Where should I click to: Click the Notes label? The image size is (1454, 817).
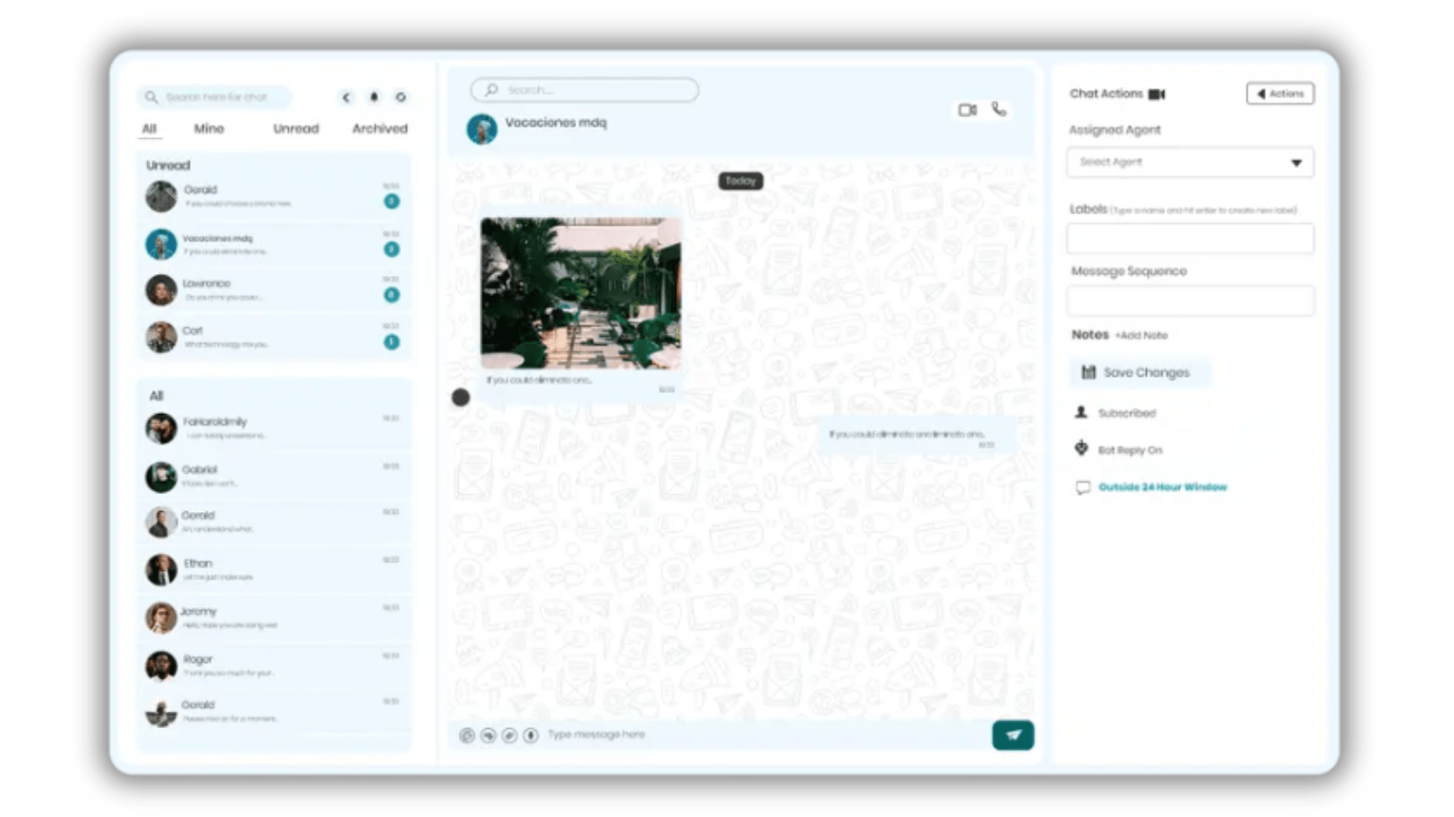pos(1090,335)
